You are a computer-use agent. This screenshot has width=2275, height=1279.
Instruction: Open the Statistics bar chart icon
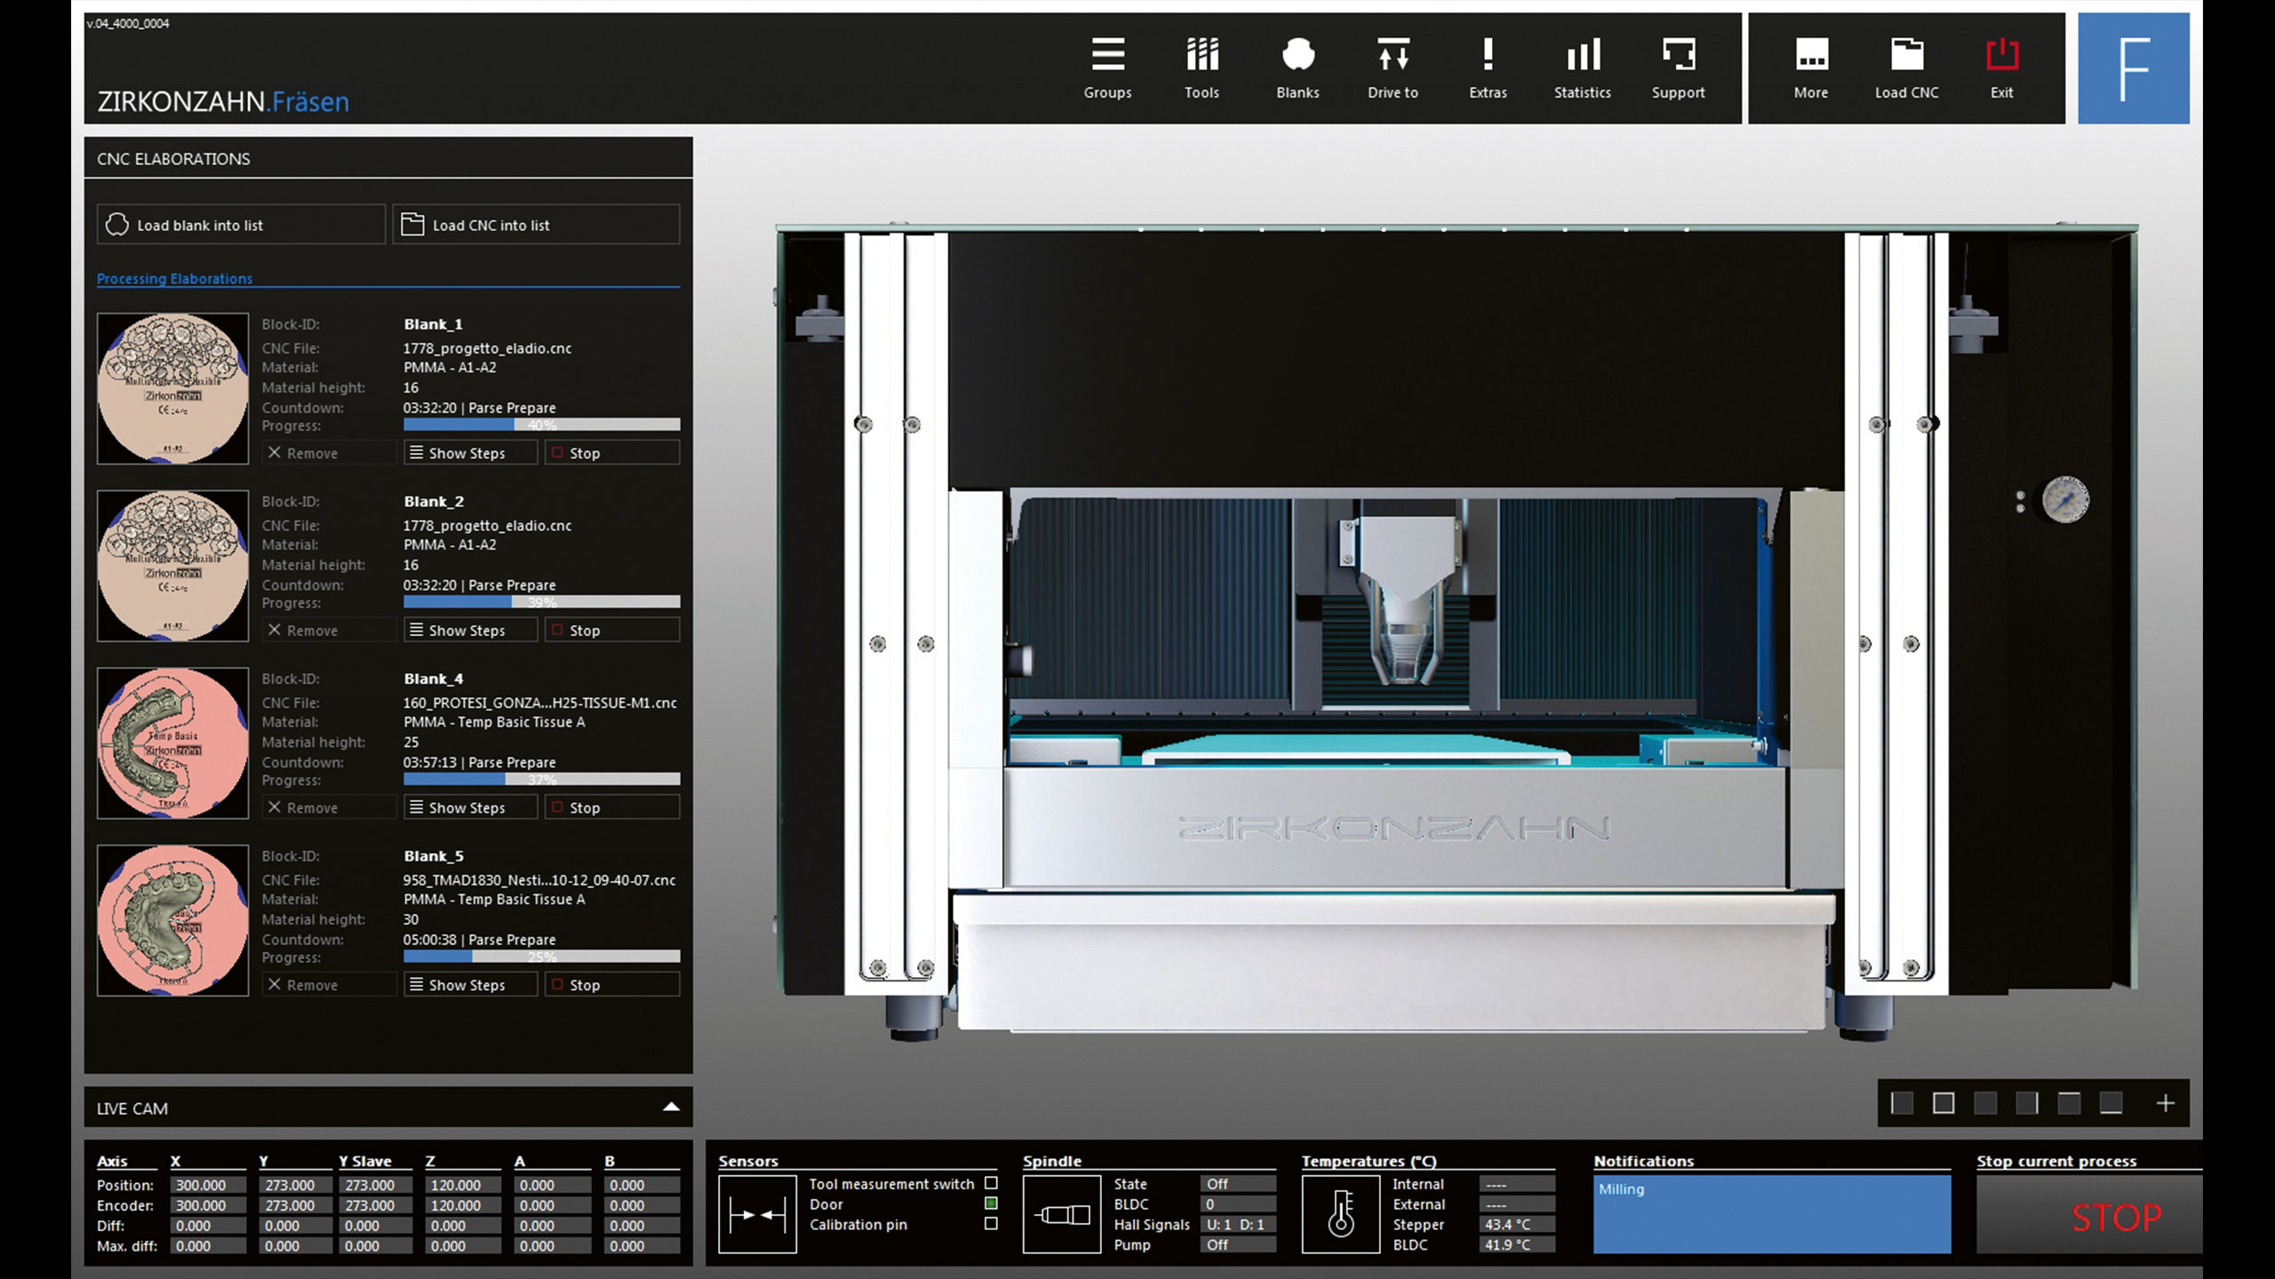(x=1582, y=55)
